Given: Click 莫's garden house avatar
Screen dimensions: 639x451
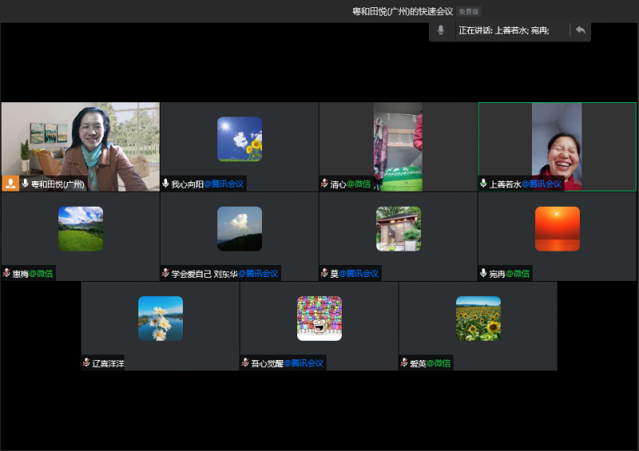Looking at the screenshot, I should (x=398, y=228).
